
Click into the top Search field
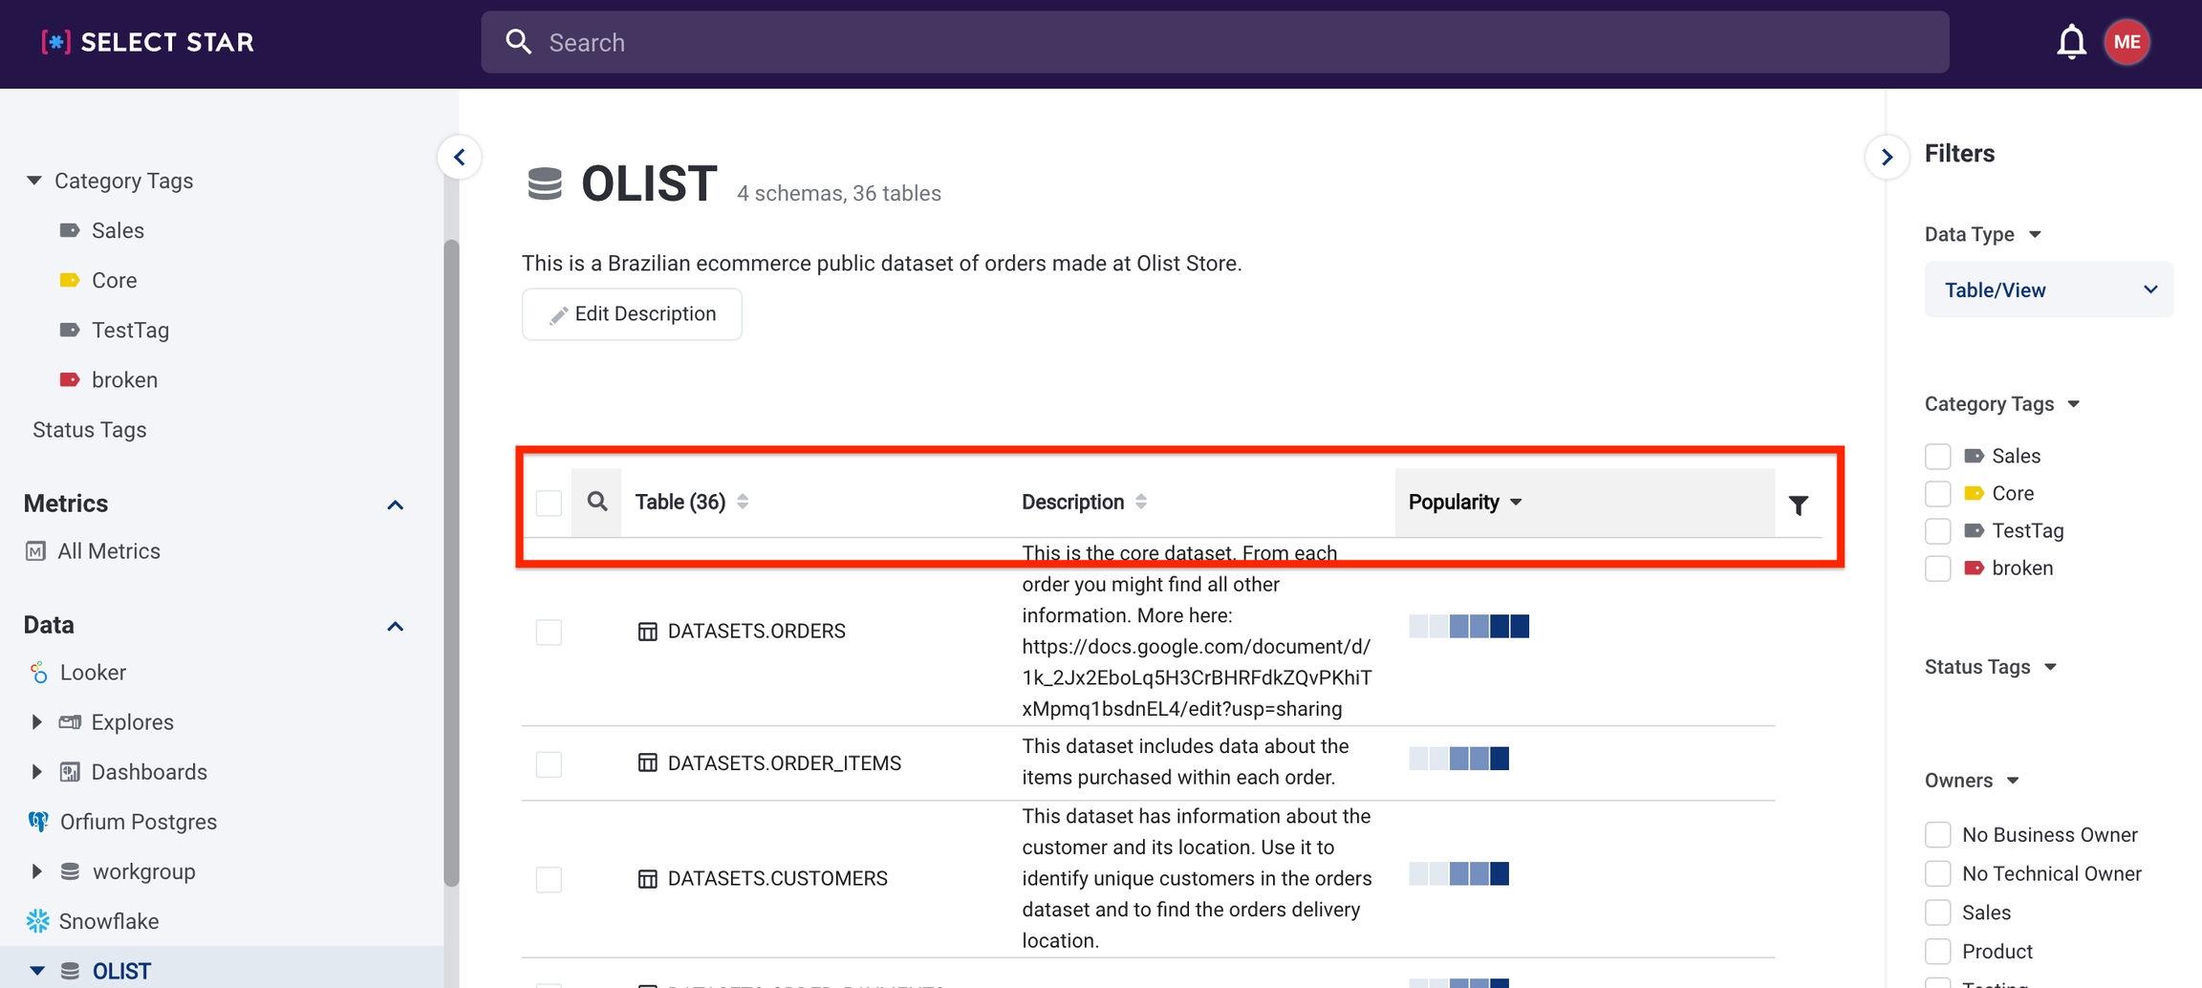tap(1214, 42)
